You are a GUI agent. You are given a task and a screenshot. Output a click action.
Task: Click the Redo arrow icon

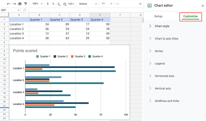coord(14,4)
